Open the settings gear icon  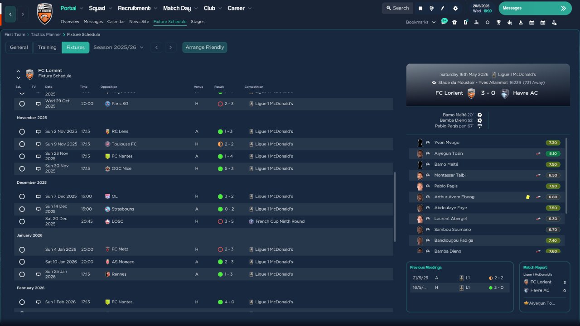[x=455, y=8]
